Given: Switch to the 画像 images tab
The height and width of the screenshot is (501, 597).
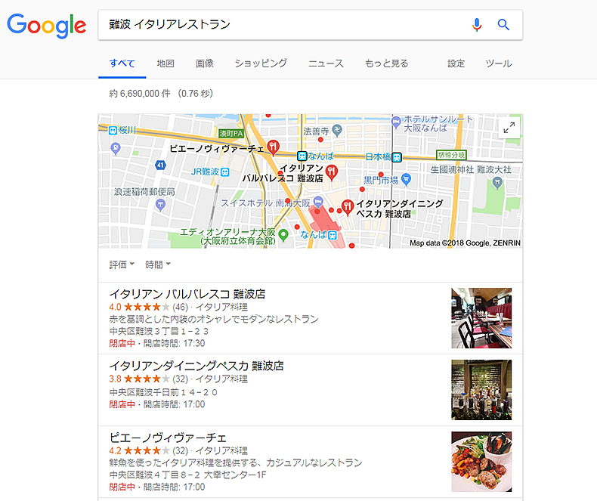Looking at the screenshot, I should [x=205, y=63].
